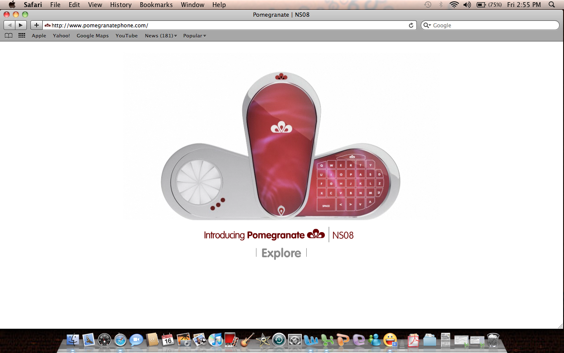Viewport: 564px width, 353px height.
Task: Click the volume speaker icon
Action: click(467, 4)
